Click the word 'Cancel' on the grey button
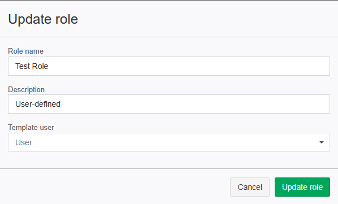This screenshot has width=338, height=204. [250, 187]
